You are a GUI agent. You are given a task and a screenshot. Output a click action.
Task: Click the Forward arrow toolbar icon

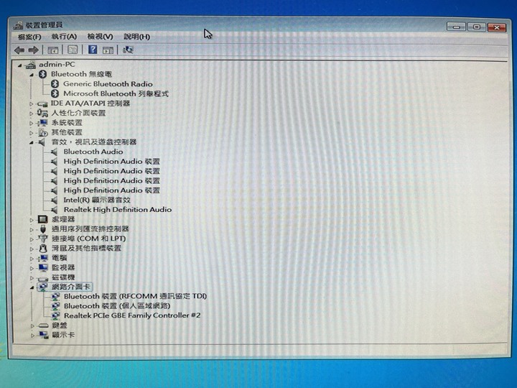33,50
